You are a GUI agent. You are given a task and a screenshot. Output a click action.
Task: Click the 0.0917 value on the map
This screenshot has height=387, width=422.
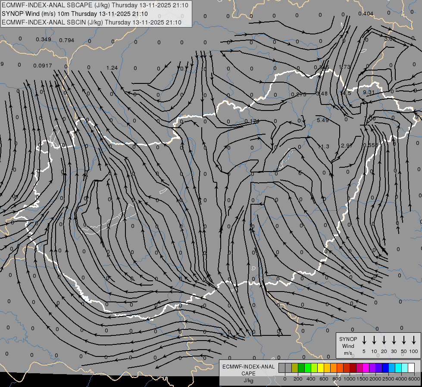[x=43, y=65]
